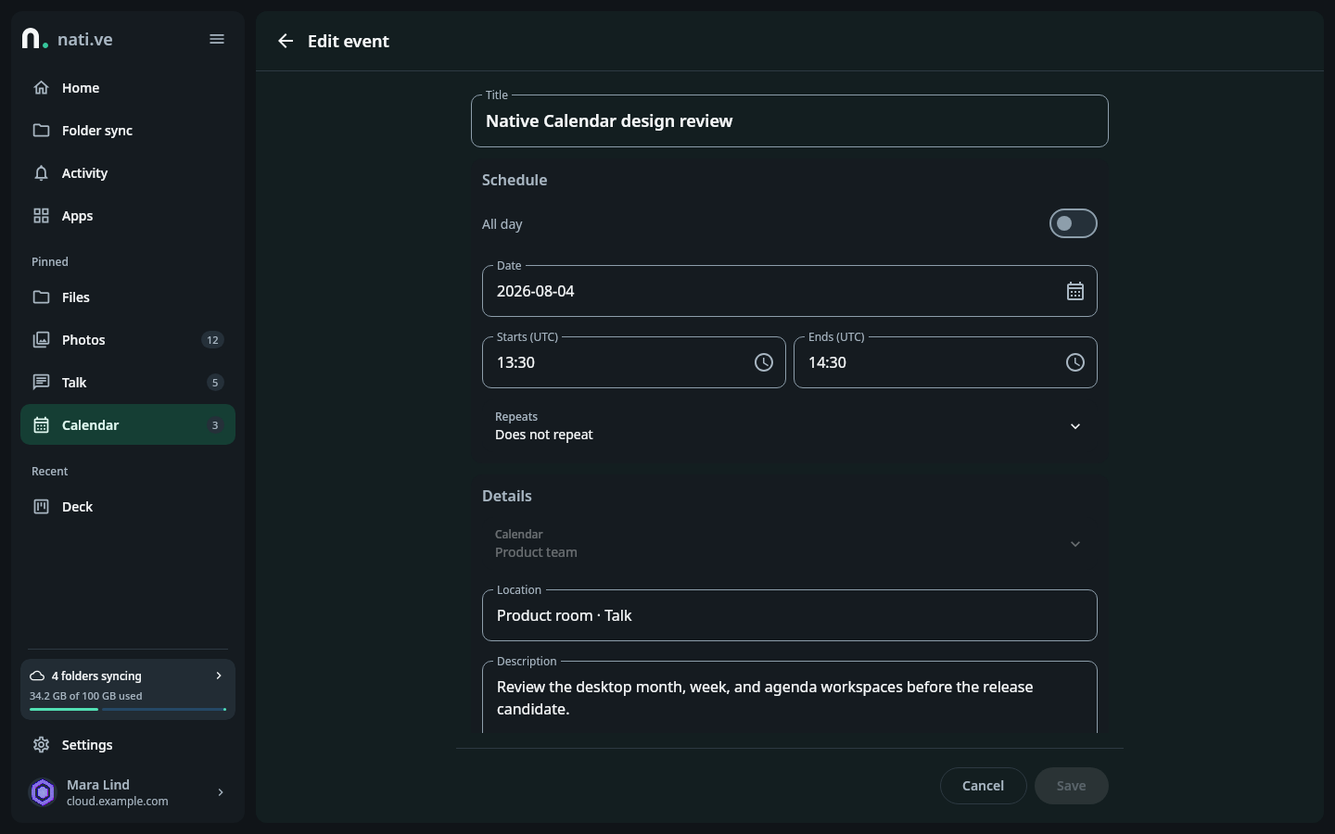Click the Starts time value 13:30
Viewport: 1335px width, 834px height.
pos(515,362)
